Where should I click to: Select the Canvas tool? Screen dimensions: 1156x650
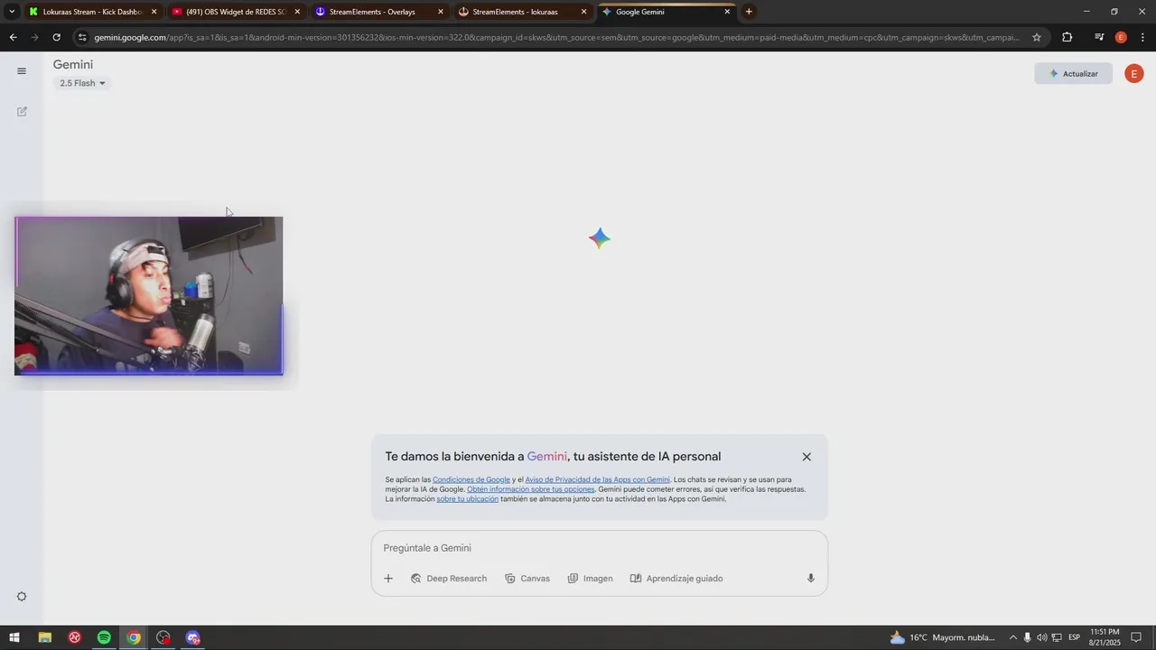pos(527,579)
